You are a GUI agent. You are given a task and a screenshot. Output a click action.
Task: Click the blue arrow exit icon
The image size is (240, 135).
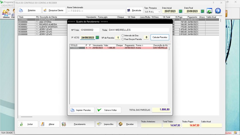tap(218, 11)
